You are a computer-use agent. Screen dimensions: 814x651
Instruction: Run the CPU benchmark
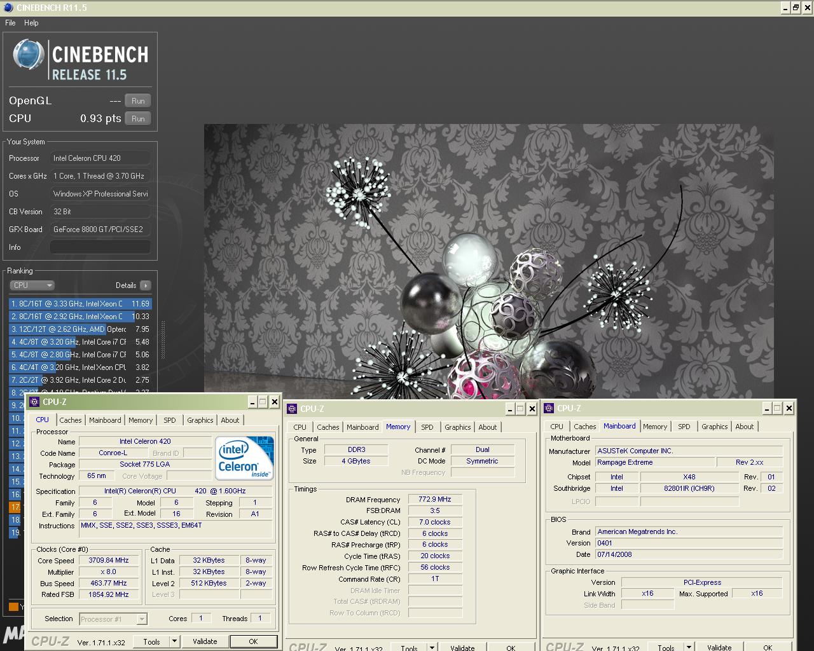(138, 118)
